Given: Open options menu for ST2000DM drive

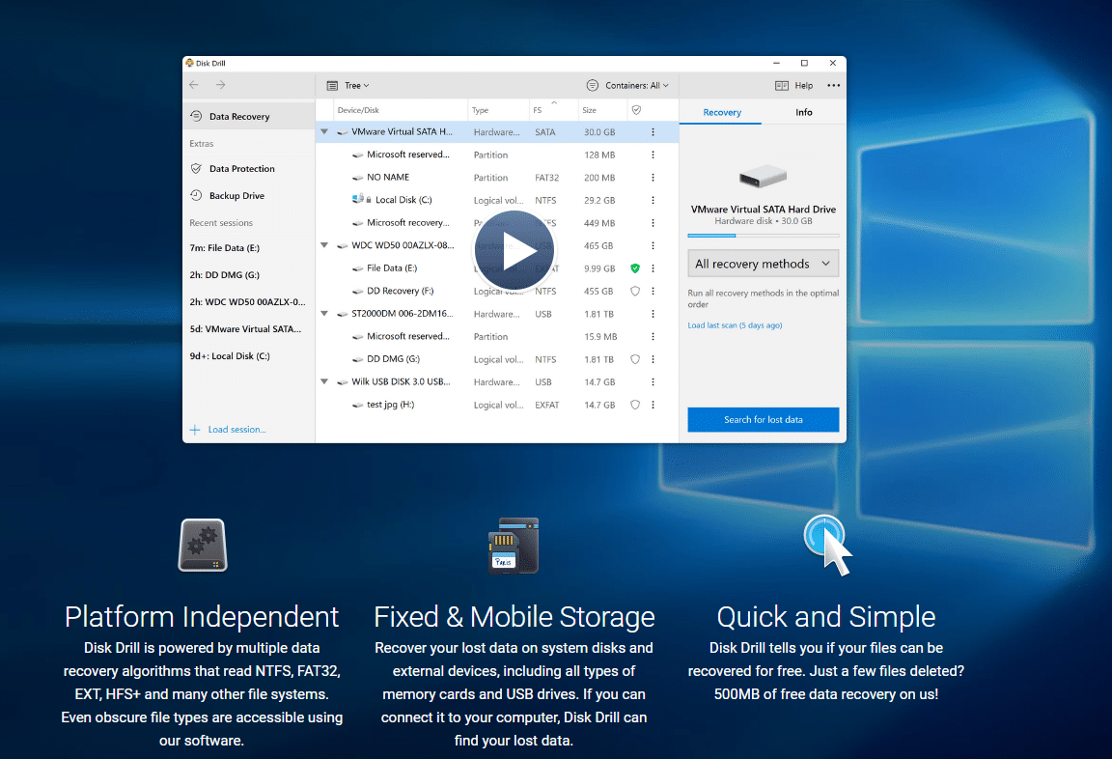Looking at the screenshot, I should 653,314.
